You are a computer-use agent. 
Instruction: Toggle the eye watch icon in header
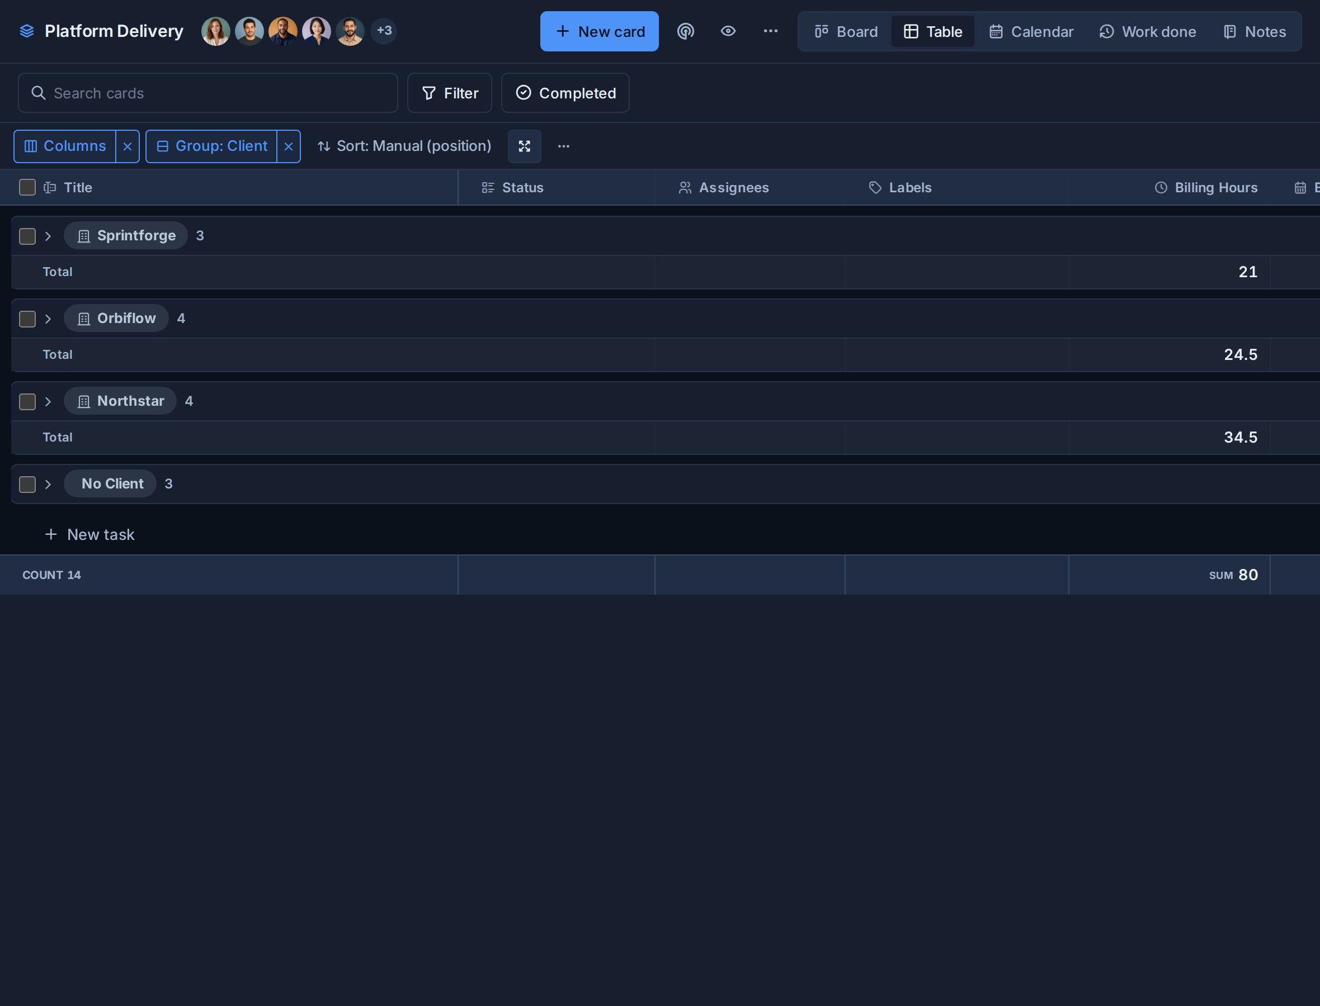(728, 31)
